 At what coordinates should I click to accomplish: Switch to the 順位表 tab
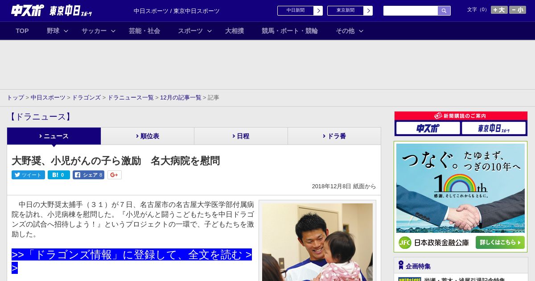coord(148,136)
